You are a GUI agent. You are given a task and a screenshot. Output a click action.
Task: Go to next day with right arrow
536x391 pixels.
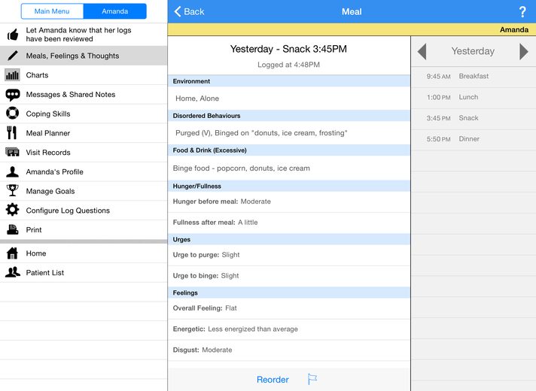point(523,52)
